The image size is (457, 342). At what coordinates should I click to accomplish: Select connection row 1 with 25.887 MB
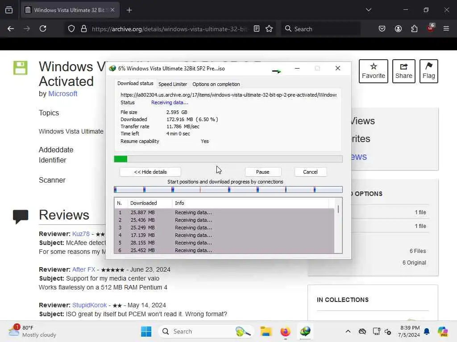224,212
